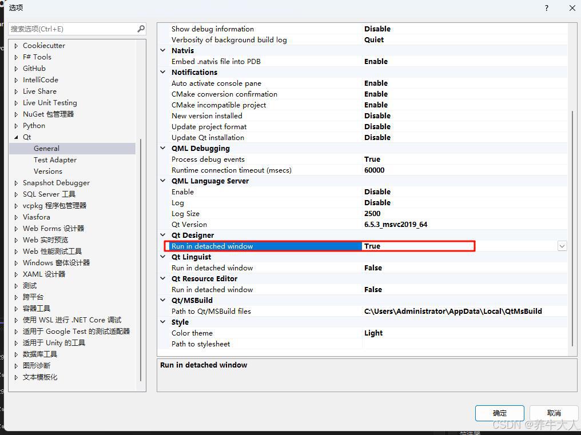Select Test Adapter under Qt
The image size is (581, 435).
[x=55, y=160]
